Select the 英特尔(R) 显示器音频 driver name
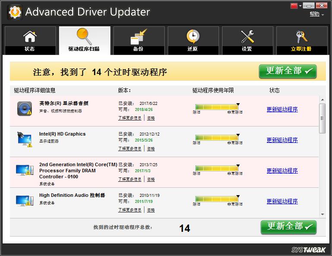Screen dimensions: 332x256 pyautogui.click(x=64, y=103)
